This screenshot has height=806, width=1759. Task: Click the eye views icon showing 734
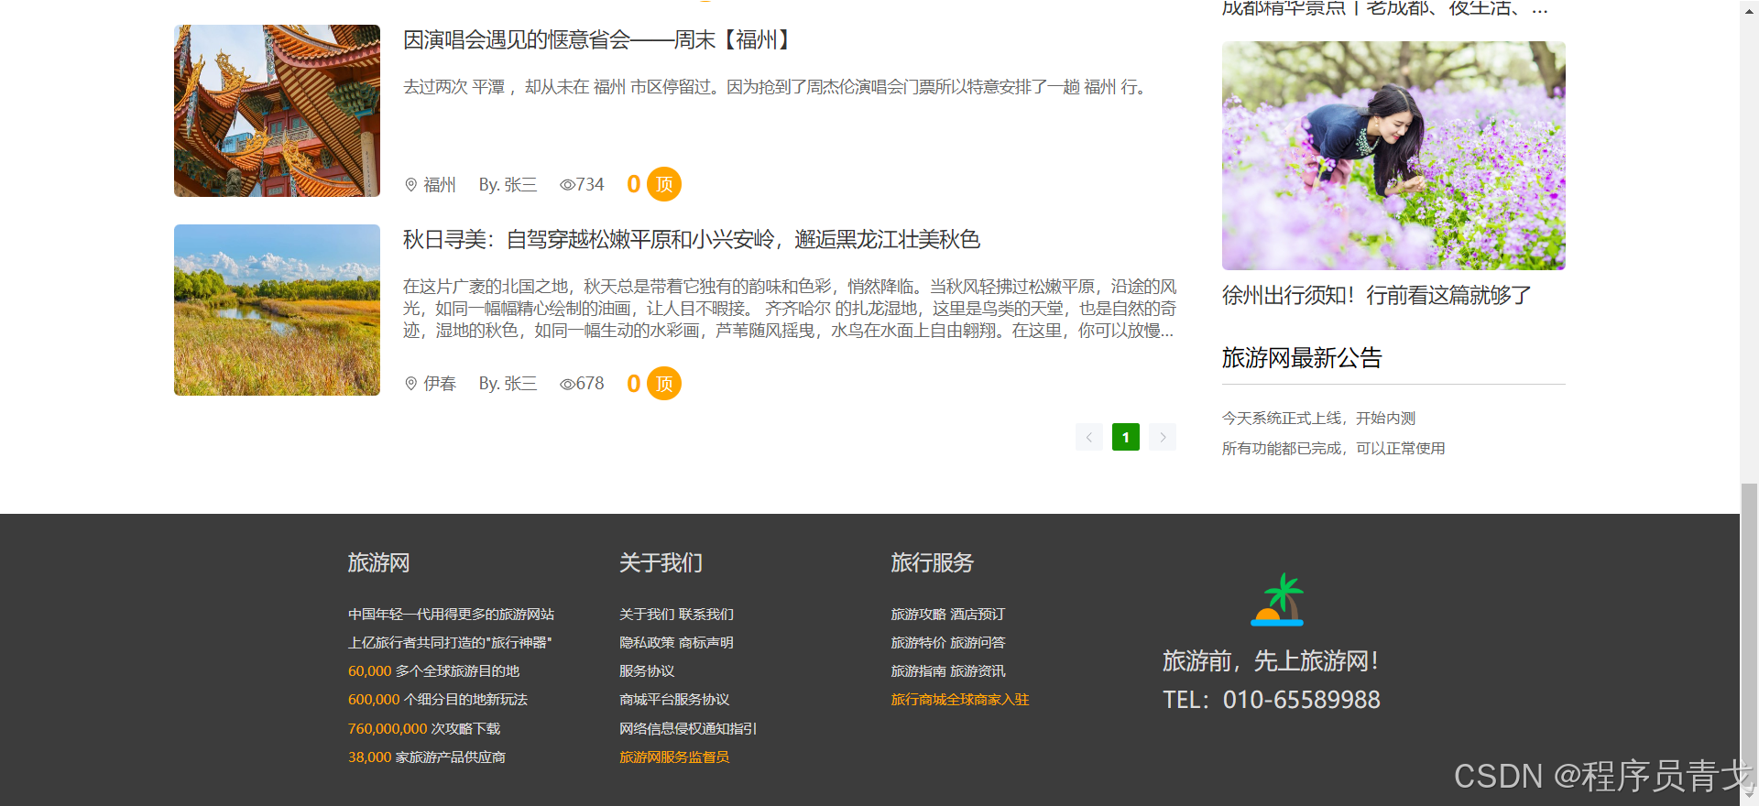tap(567, 185)
